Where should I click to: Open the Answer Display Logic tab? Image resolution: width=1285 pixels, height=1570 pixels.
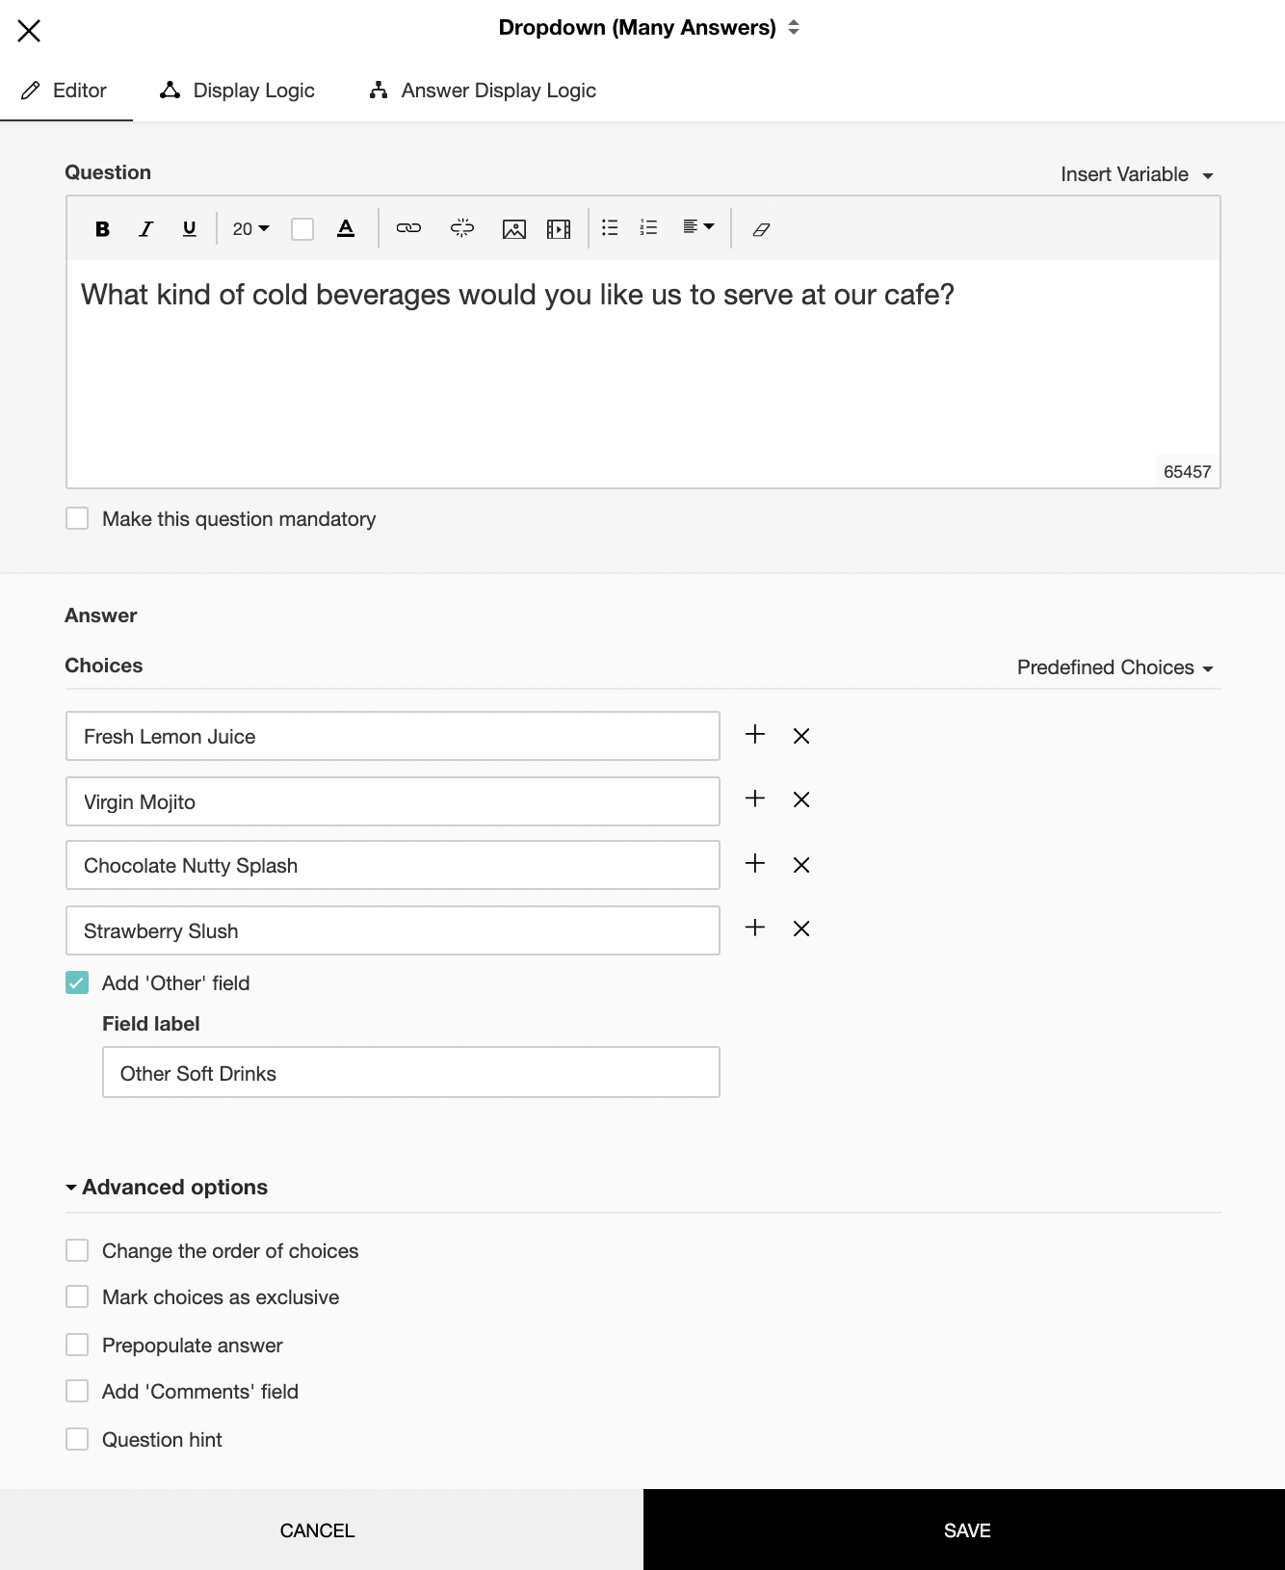click(x=483, y=91)
